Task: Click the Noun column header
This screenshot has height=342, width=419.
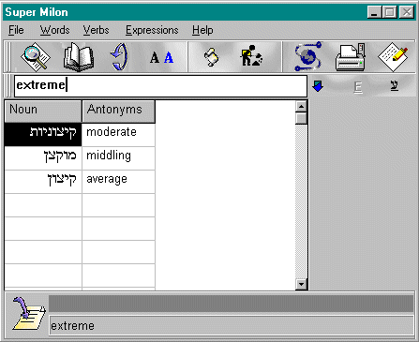Action: click(43, 111)
